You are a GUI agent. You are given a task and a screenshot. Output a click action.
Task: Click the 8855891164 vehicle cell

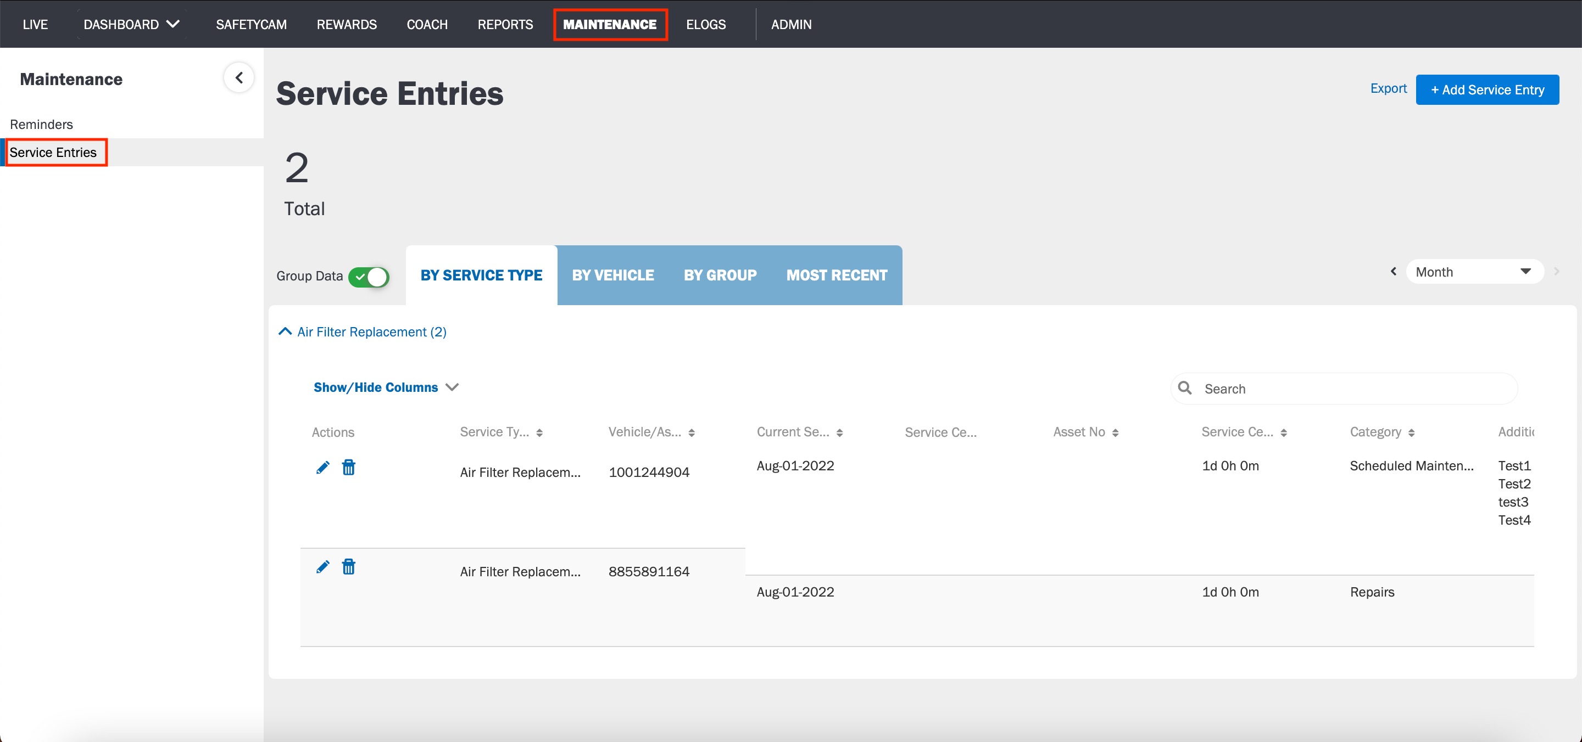[x=649, y=571]
